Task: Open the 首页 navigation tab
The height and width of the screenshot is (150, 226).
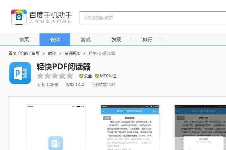Action: tap(24, 40)
